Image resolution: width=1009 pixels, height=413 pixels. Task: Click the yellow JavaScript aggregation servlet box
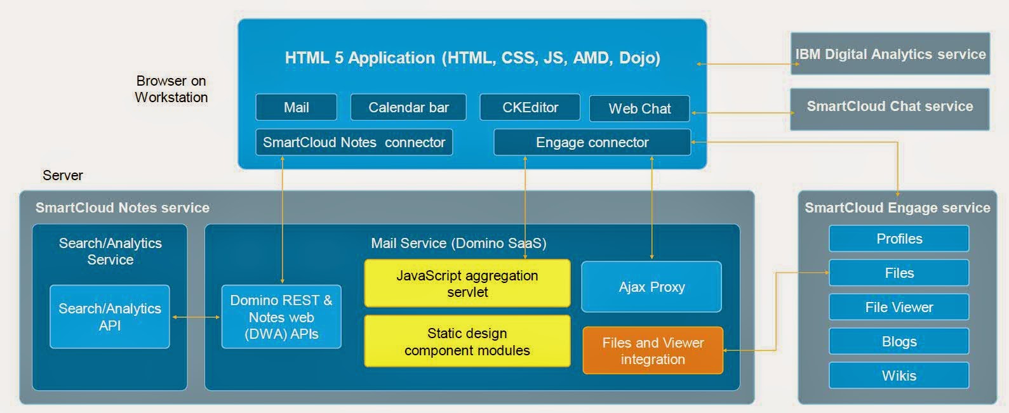[x=467, y=284]
